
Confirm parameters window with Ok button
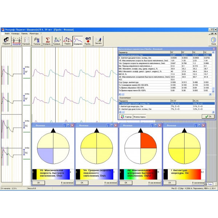208,117
